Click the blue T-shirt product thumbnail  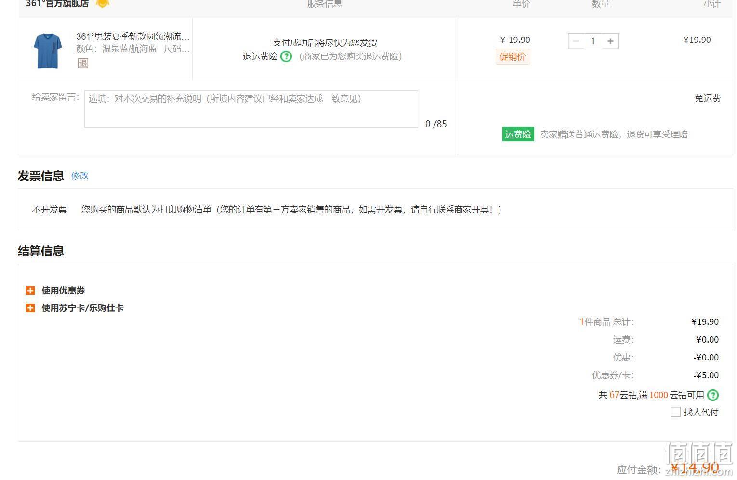point(48,50)
